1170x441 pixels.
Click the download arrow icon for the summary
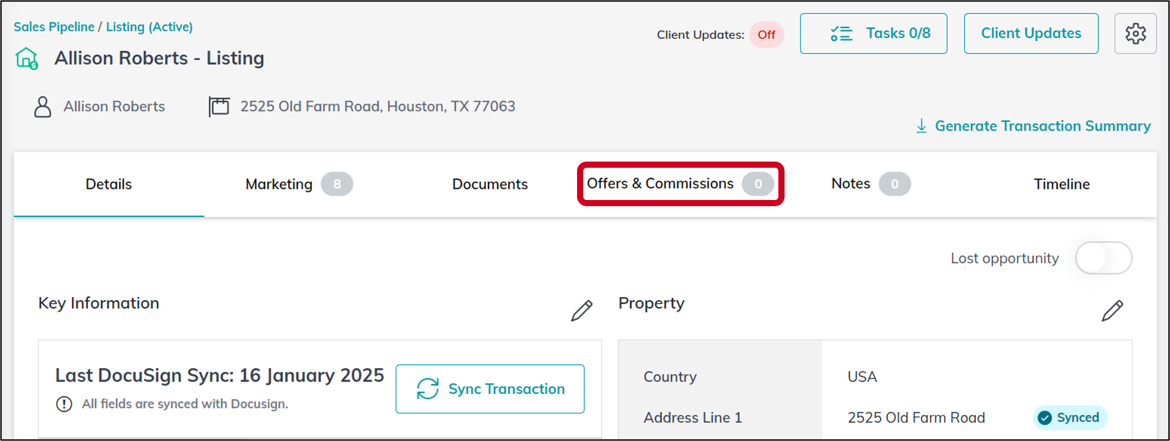click(921, 126)
